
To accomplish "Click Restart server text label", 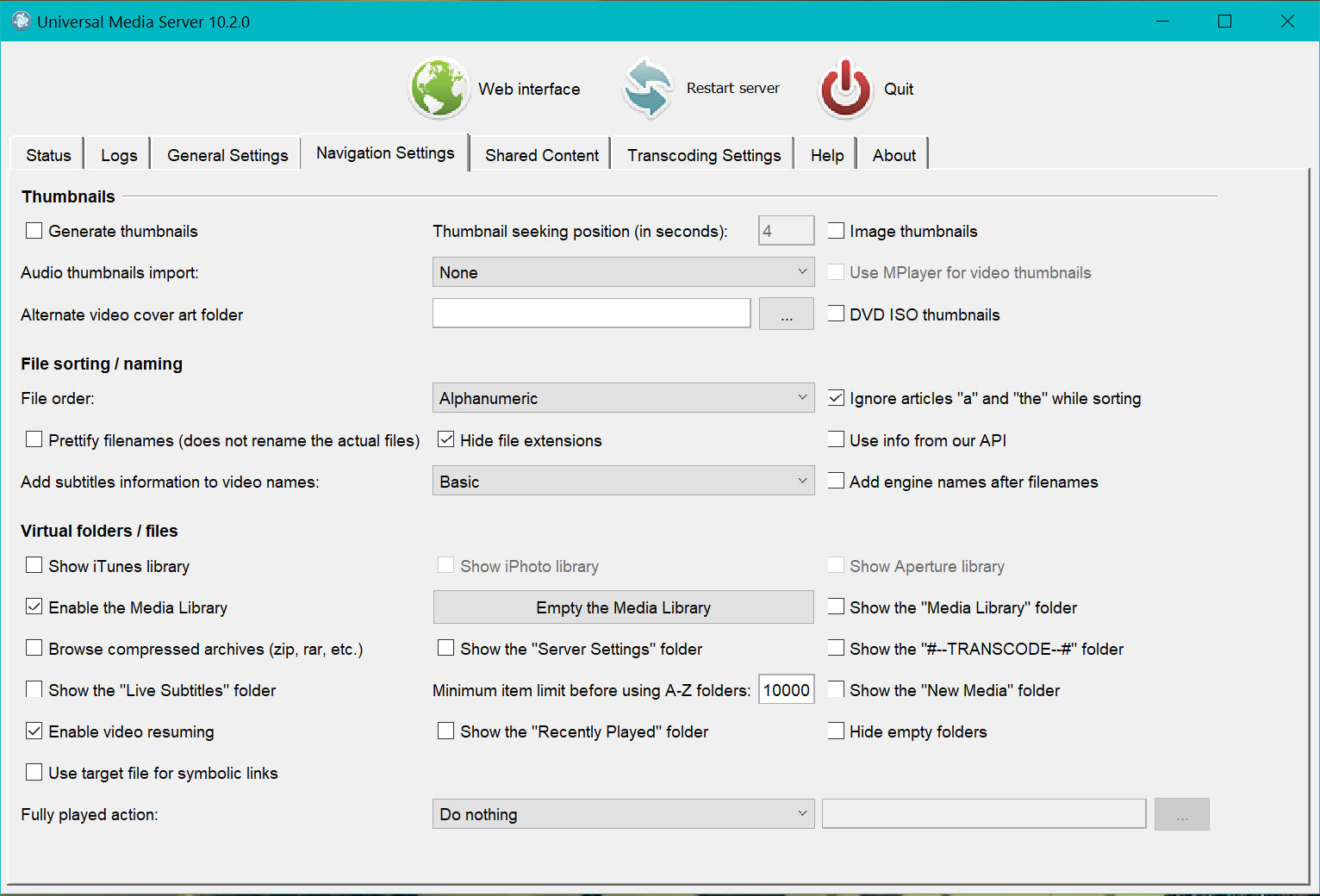I will click(733, 88).
